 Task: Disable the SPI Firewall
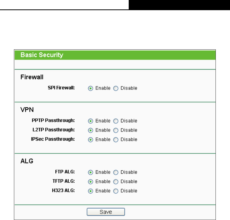[116, 88]
